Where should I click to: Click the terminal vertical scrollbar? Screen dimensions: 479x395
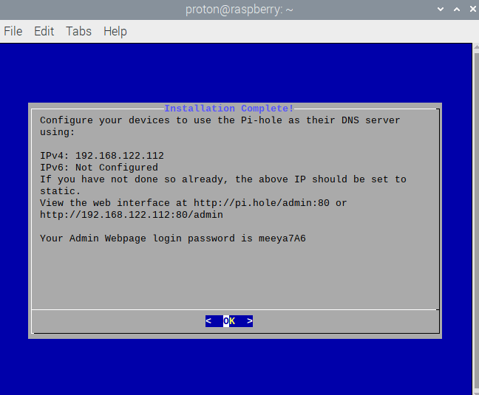[x=476, y=219]
